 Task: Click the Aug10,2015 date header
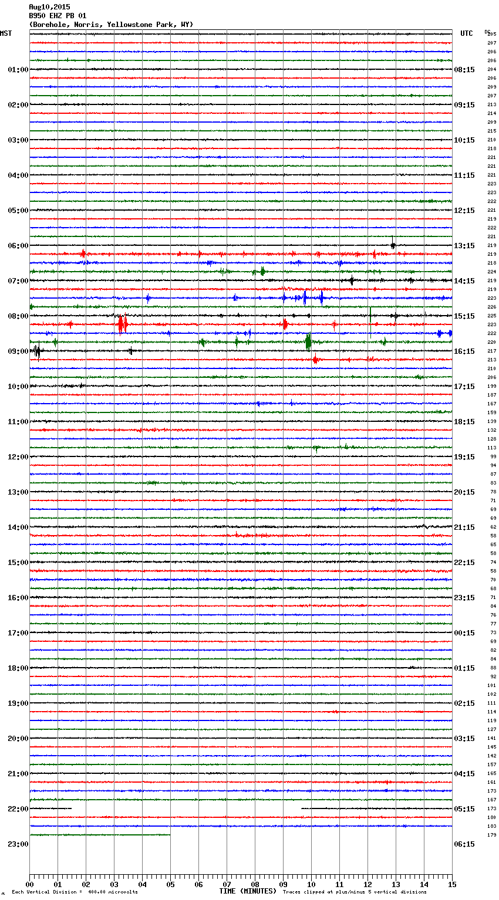[x=49, y=7]
